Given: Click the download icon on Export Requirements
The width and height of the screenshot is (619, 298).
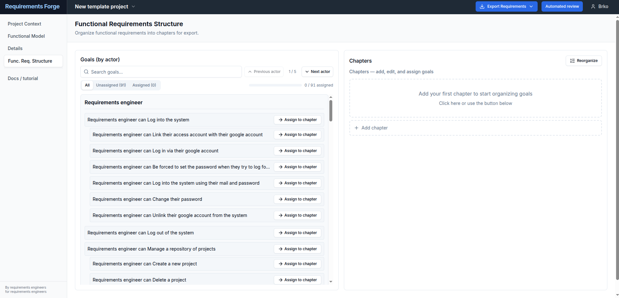Looking at the screenshot, I should (x=482, y=6).
